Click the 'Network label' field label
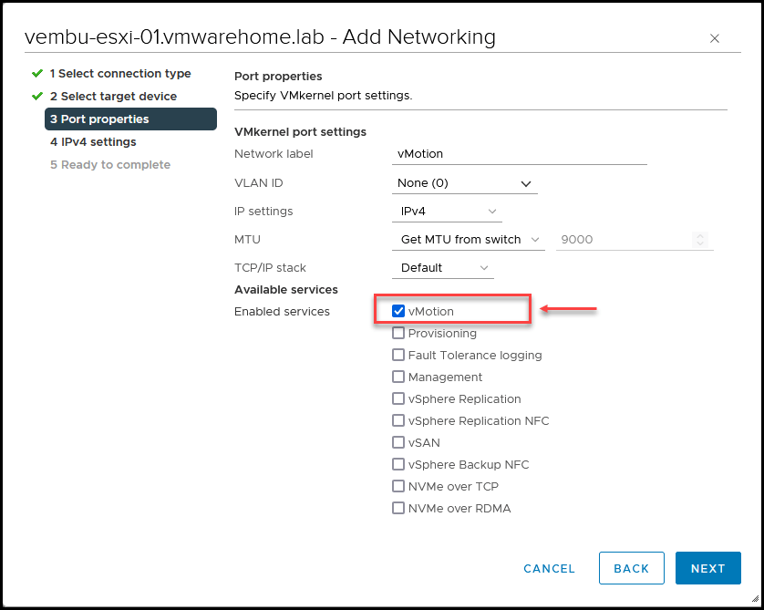The width and height of the screenshot is (764, 610). click(274, 154)
